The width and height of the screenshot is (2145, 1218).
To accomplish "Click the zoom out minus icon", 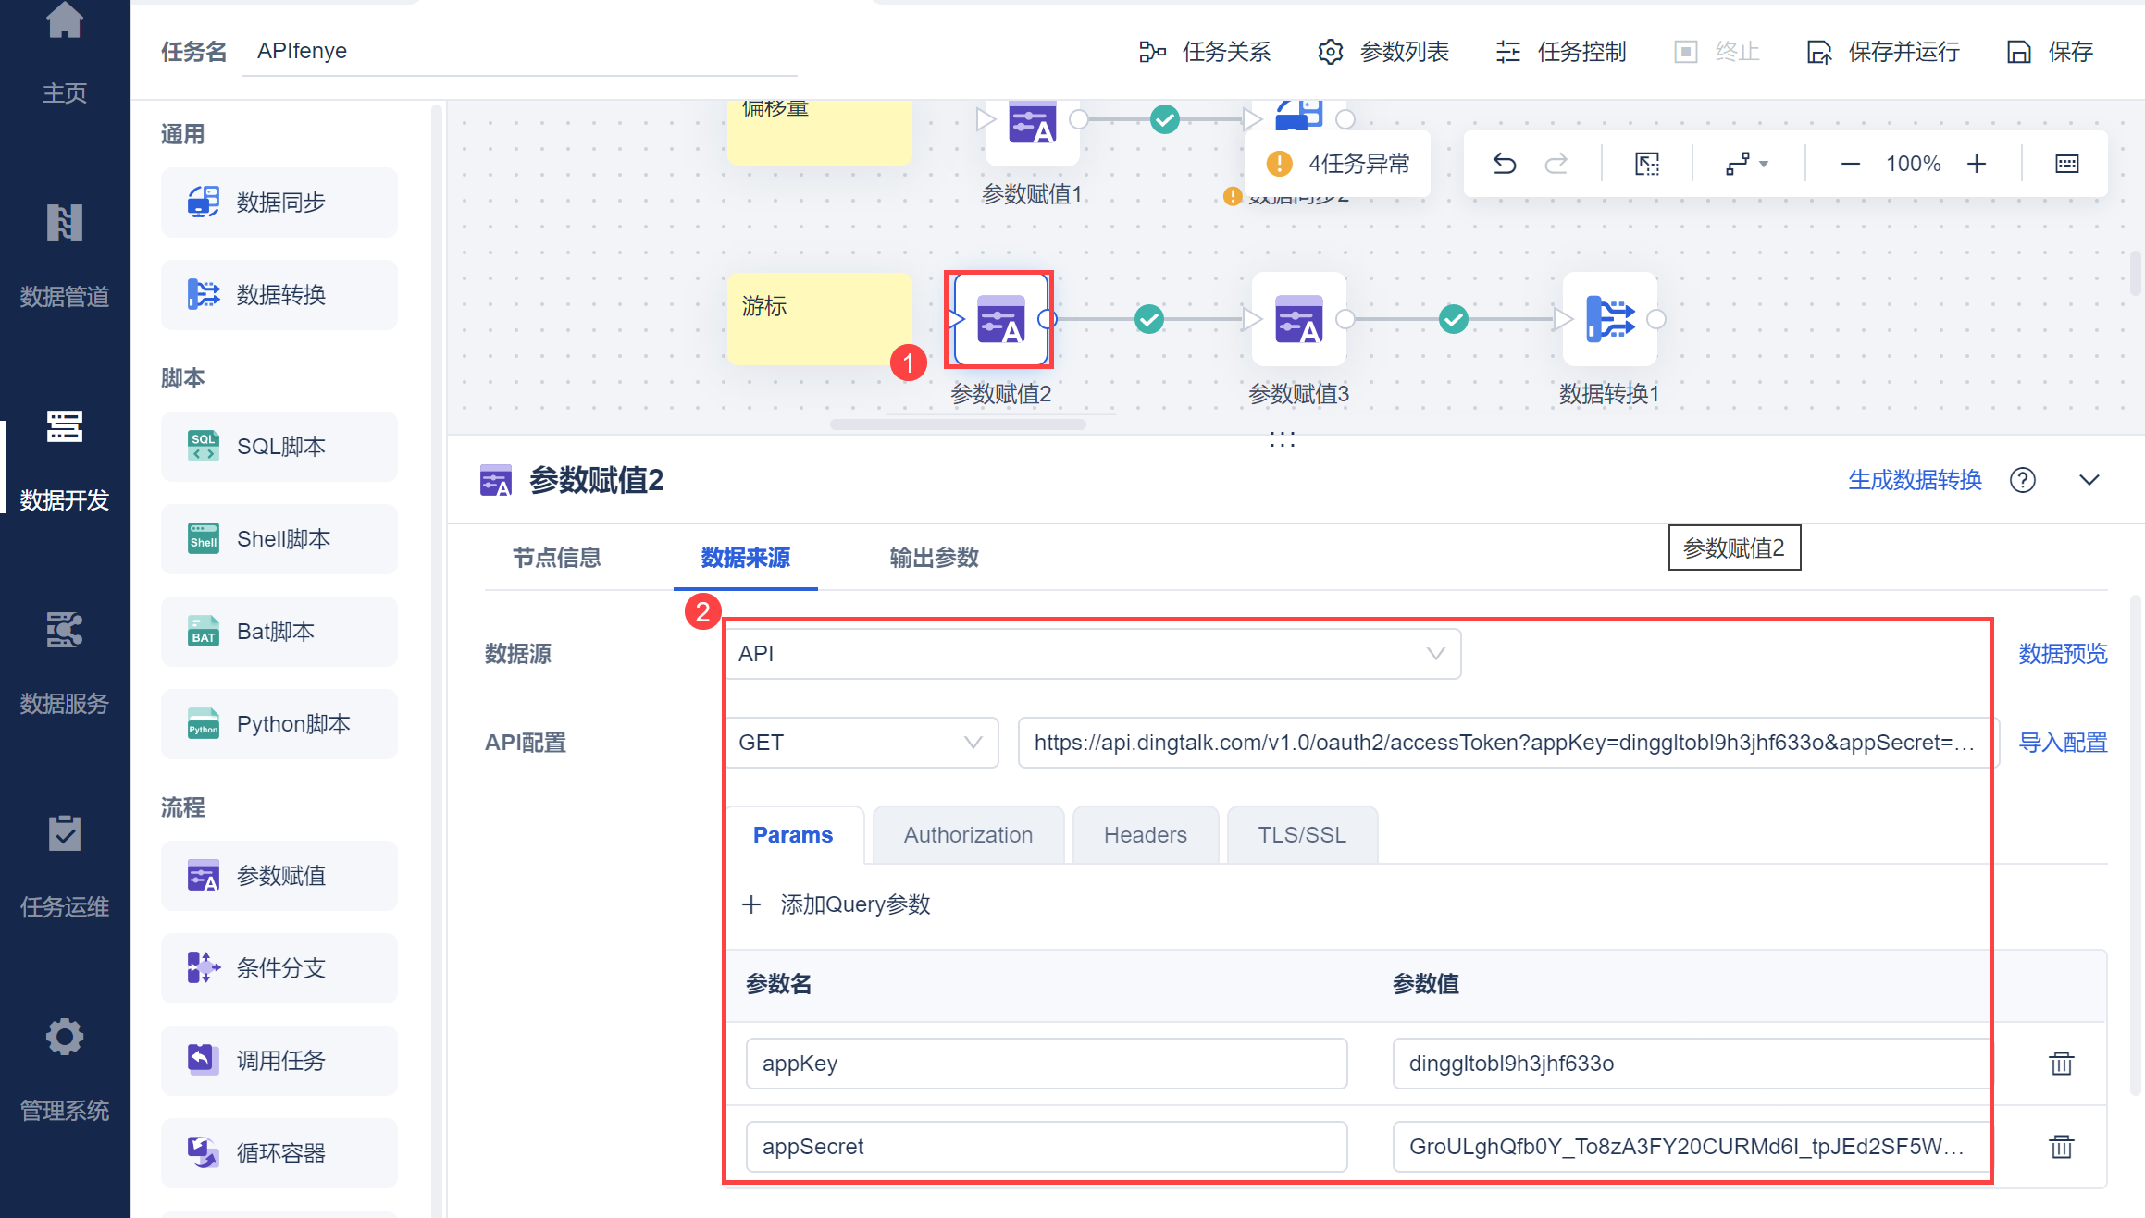I will click(1850, 164).
